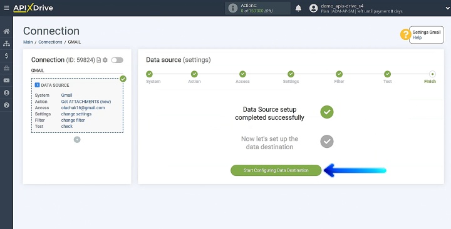Expand the account dropdown arrow
Screen dimensions: 451x229
[447, 8]
